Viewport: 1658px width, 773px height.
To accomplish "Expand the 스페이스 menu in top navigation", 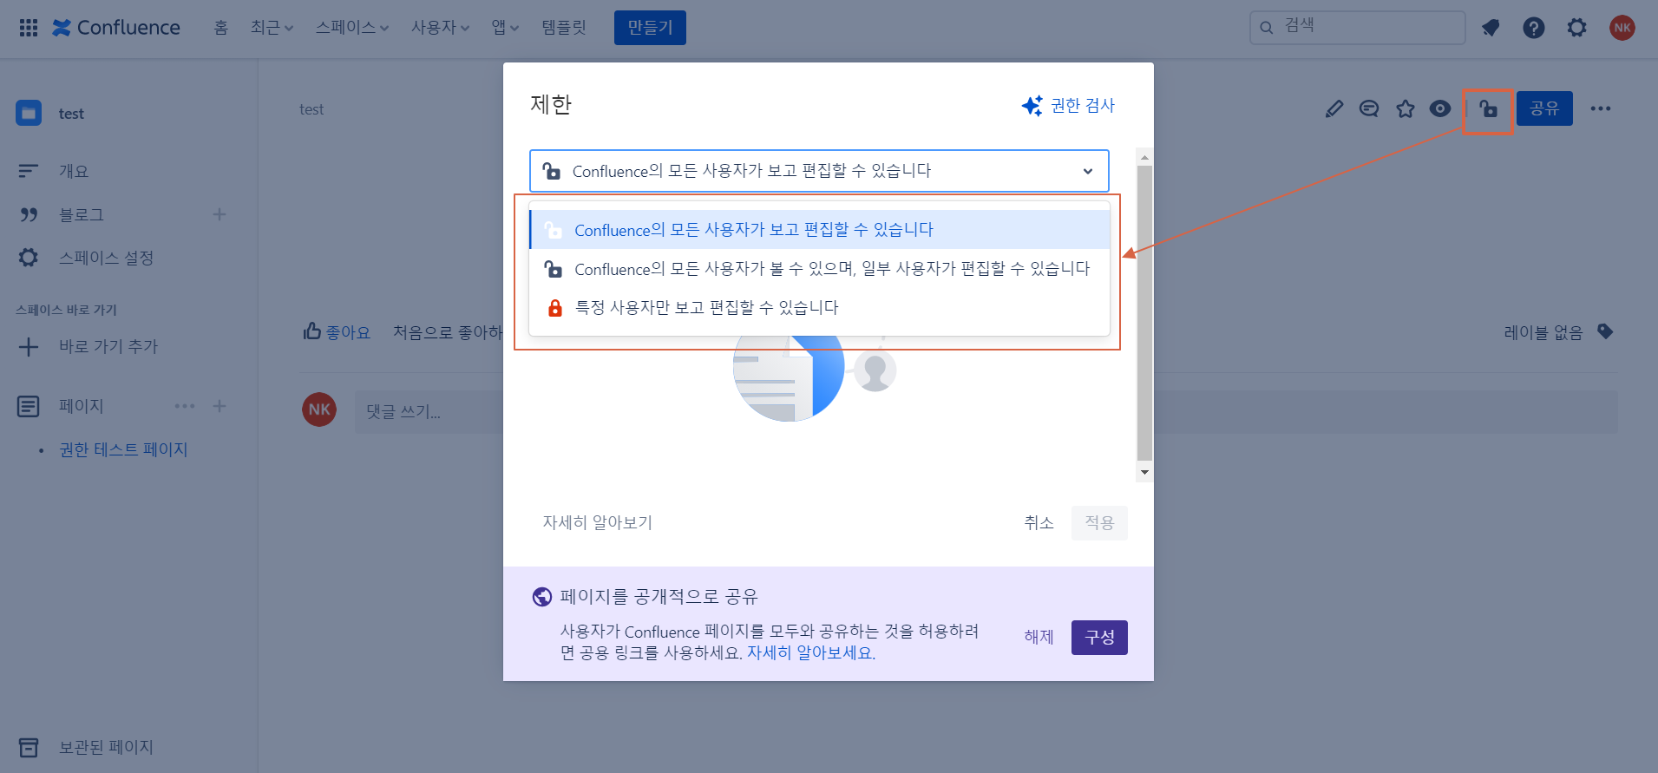I will pos(351,28).
